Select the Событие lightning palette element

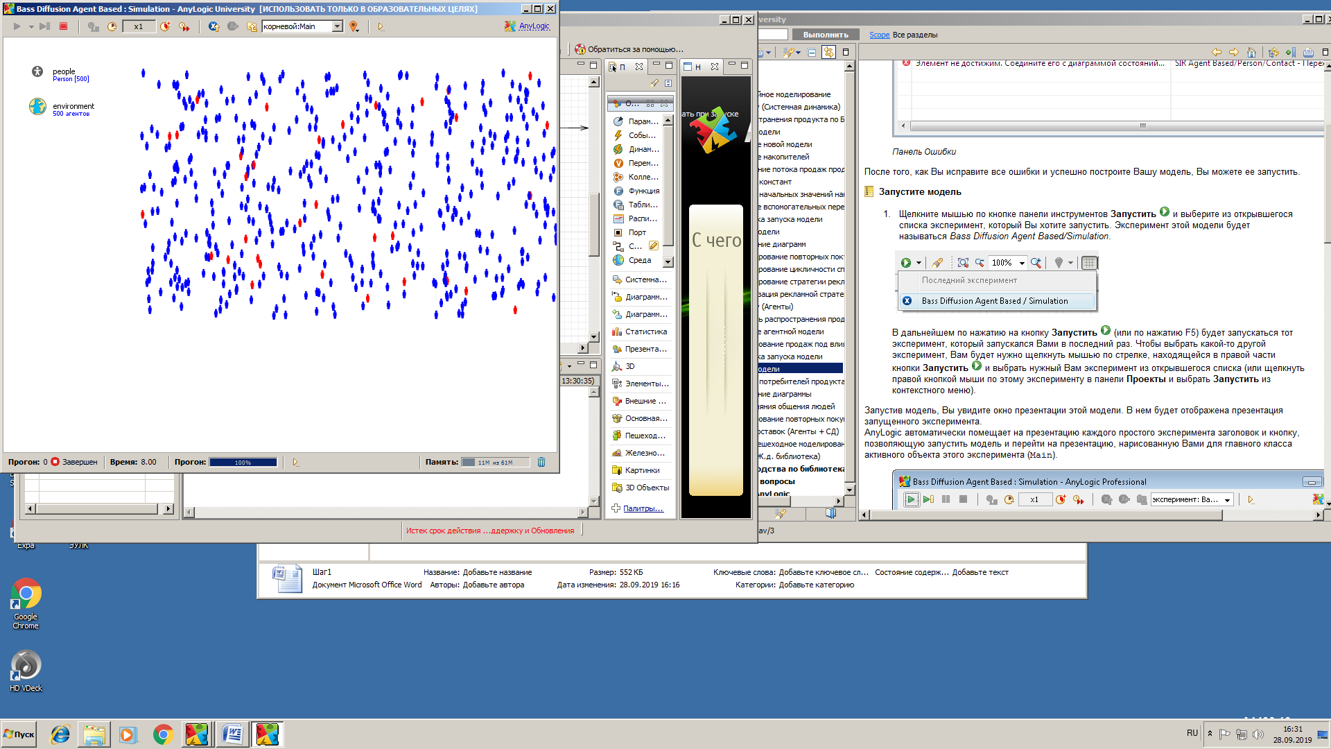(634, 135)
